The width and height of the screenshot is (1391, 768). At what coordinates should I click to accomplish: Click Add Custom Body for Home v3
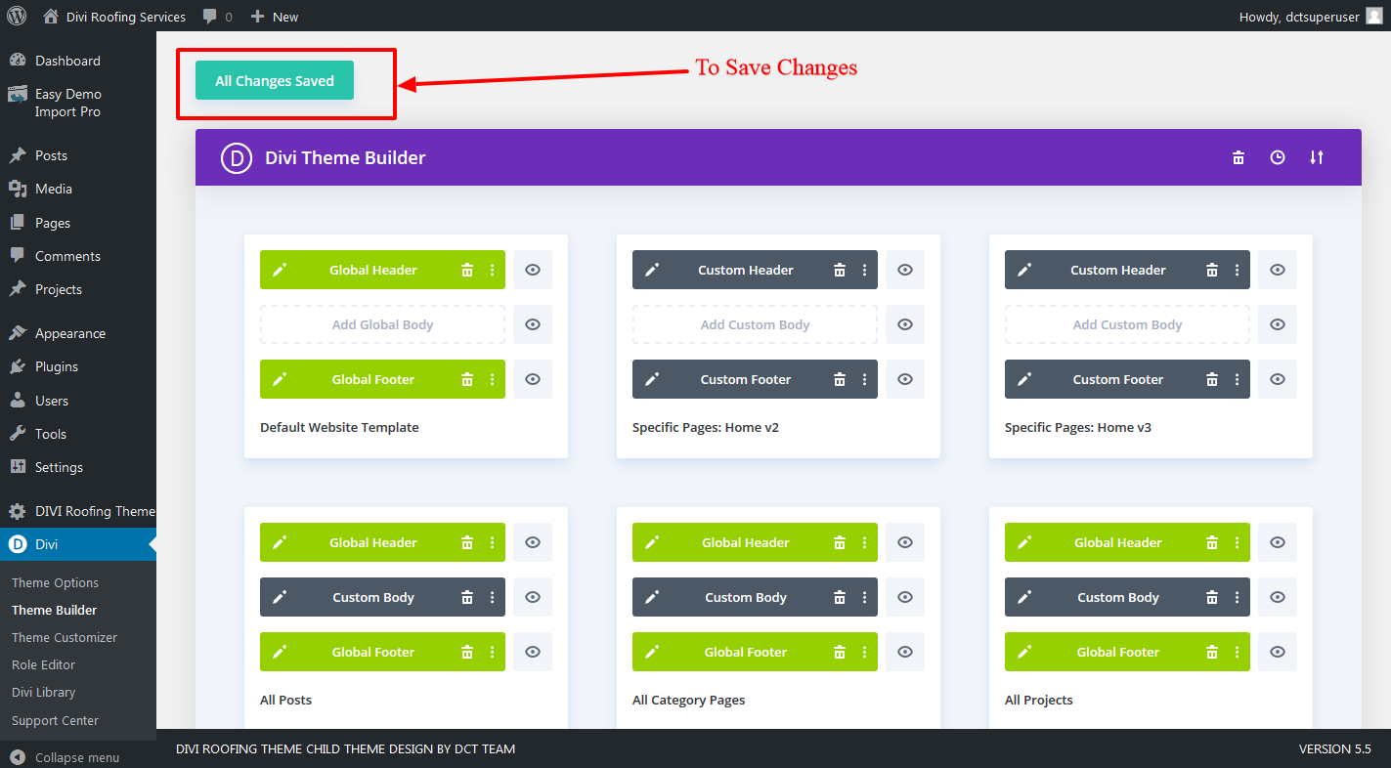click(1127, 324)
